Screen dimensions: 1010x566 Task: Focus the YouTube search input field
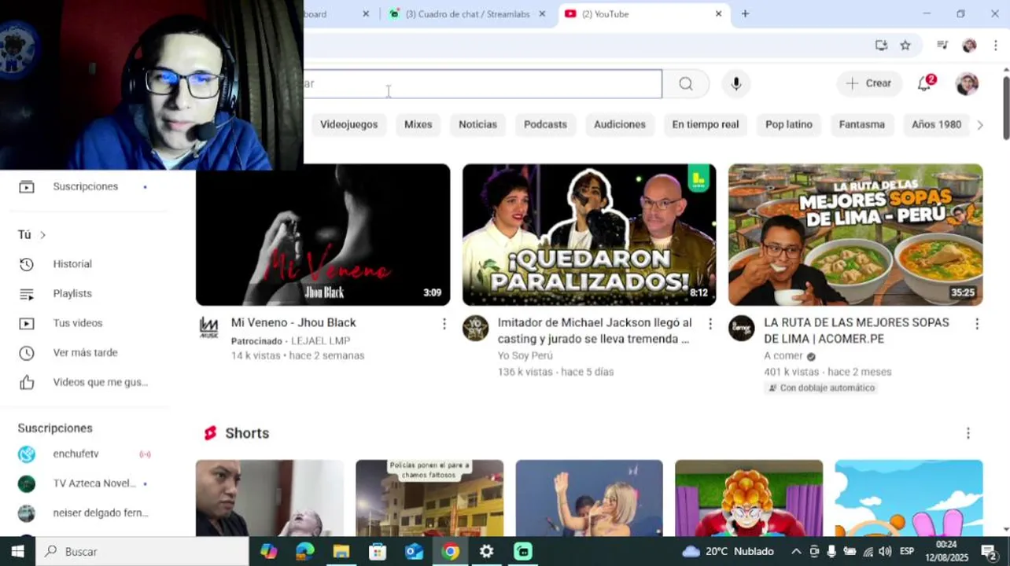click(482, 84)
